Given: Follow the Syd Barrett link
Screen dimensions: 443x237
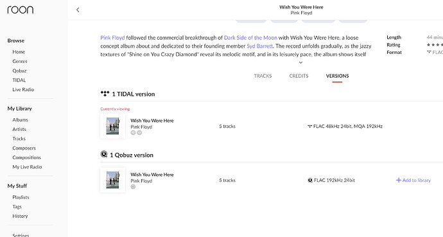Looking at the screenshot, I should click(260, 46).
